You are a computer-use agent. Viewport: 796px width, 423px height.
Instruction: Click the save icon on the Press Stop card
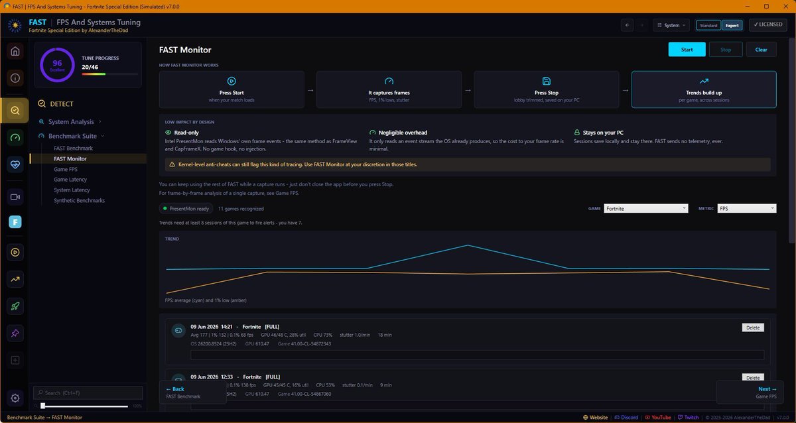[x=546, y=81]
